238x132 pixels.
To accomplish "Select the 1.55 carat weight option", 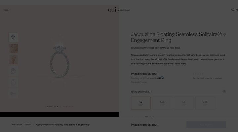I will coord(162,103).
